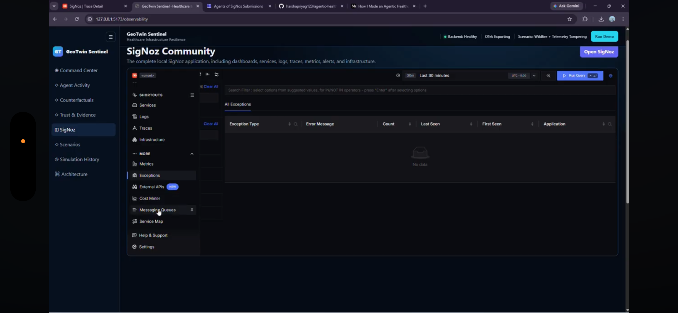This screenshot has height=313, width=678.
Task: Click the Open SigNoz button
Action: pyautogui.click(x=599, y=52)
